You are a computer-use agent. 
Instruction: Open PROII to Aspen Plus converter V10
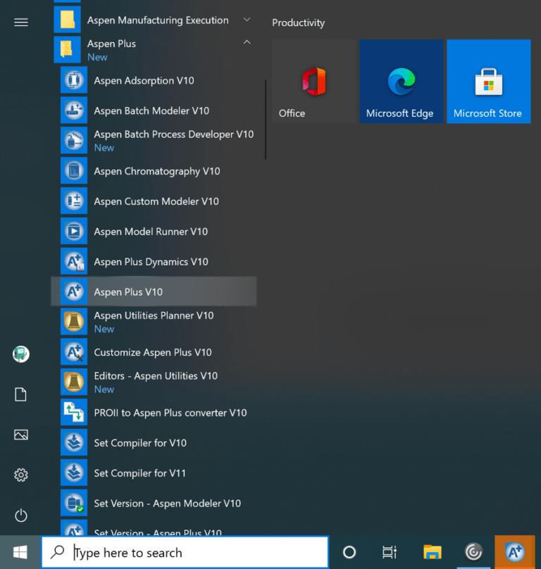coord(170,413)
